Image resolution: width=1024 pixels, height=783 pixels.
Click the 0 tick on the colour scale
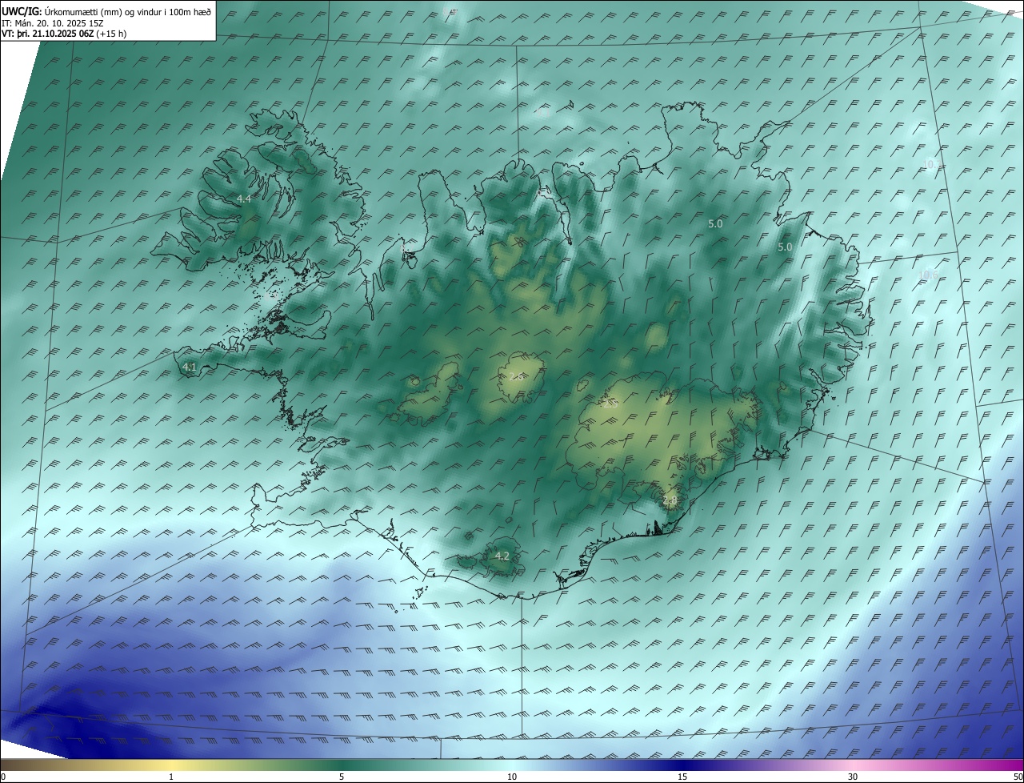tap(3, 777)
